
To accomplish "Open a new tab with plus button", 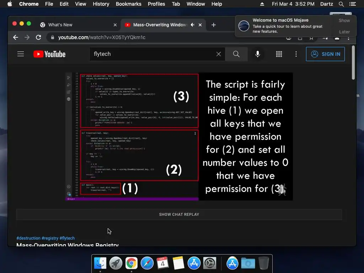I will tap(214, 25).
